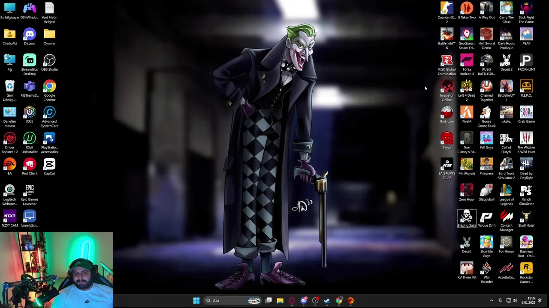Open the Content Manager shortcut

(506, 221)
